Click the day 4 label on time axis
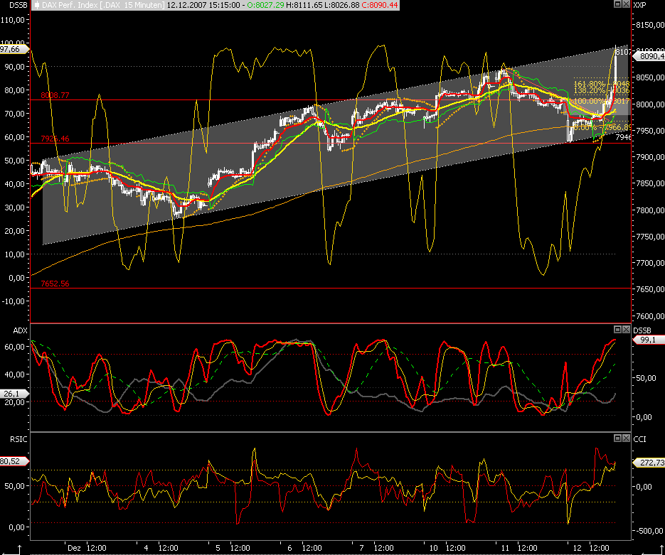 tap(146, 548)
